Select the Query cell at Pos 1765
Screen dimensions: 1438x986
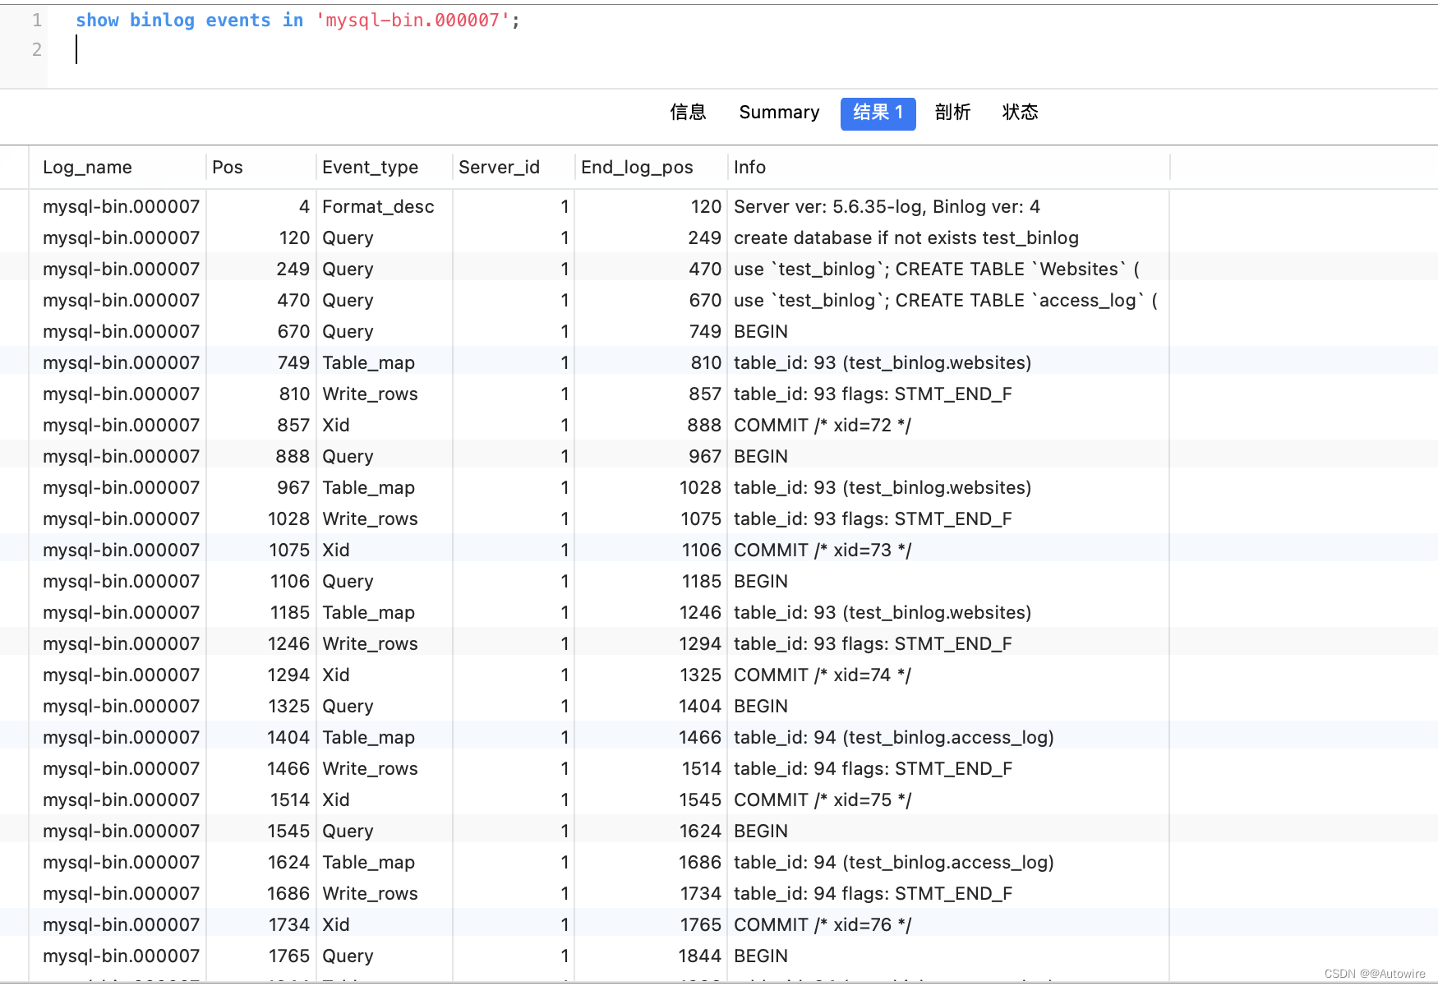pos(384,956)
